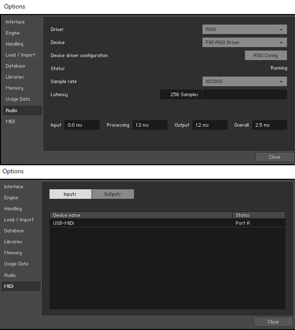Image resolution: width=295 pixels, height=330 pixels.
Task: Open Database in the lower Options sidebar
Action: (14, 231)
